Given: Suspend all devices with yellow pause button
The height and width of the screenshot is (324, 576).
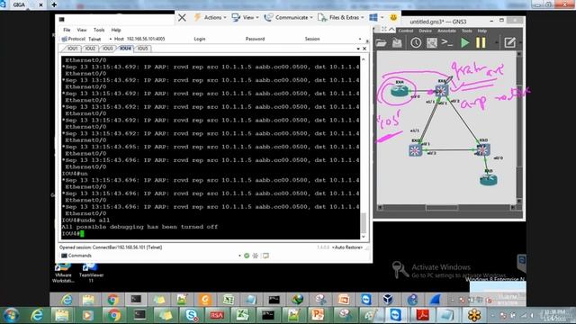Looking at the screenshot, I should [481, 43].
